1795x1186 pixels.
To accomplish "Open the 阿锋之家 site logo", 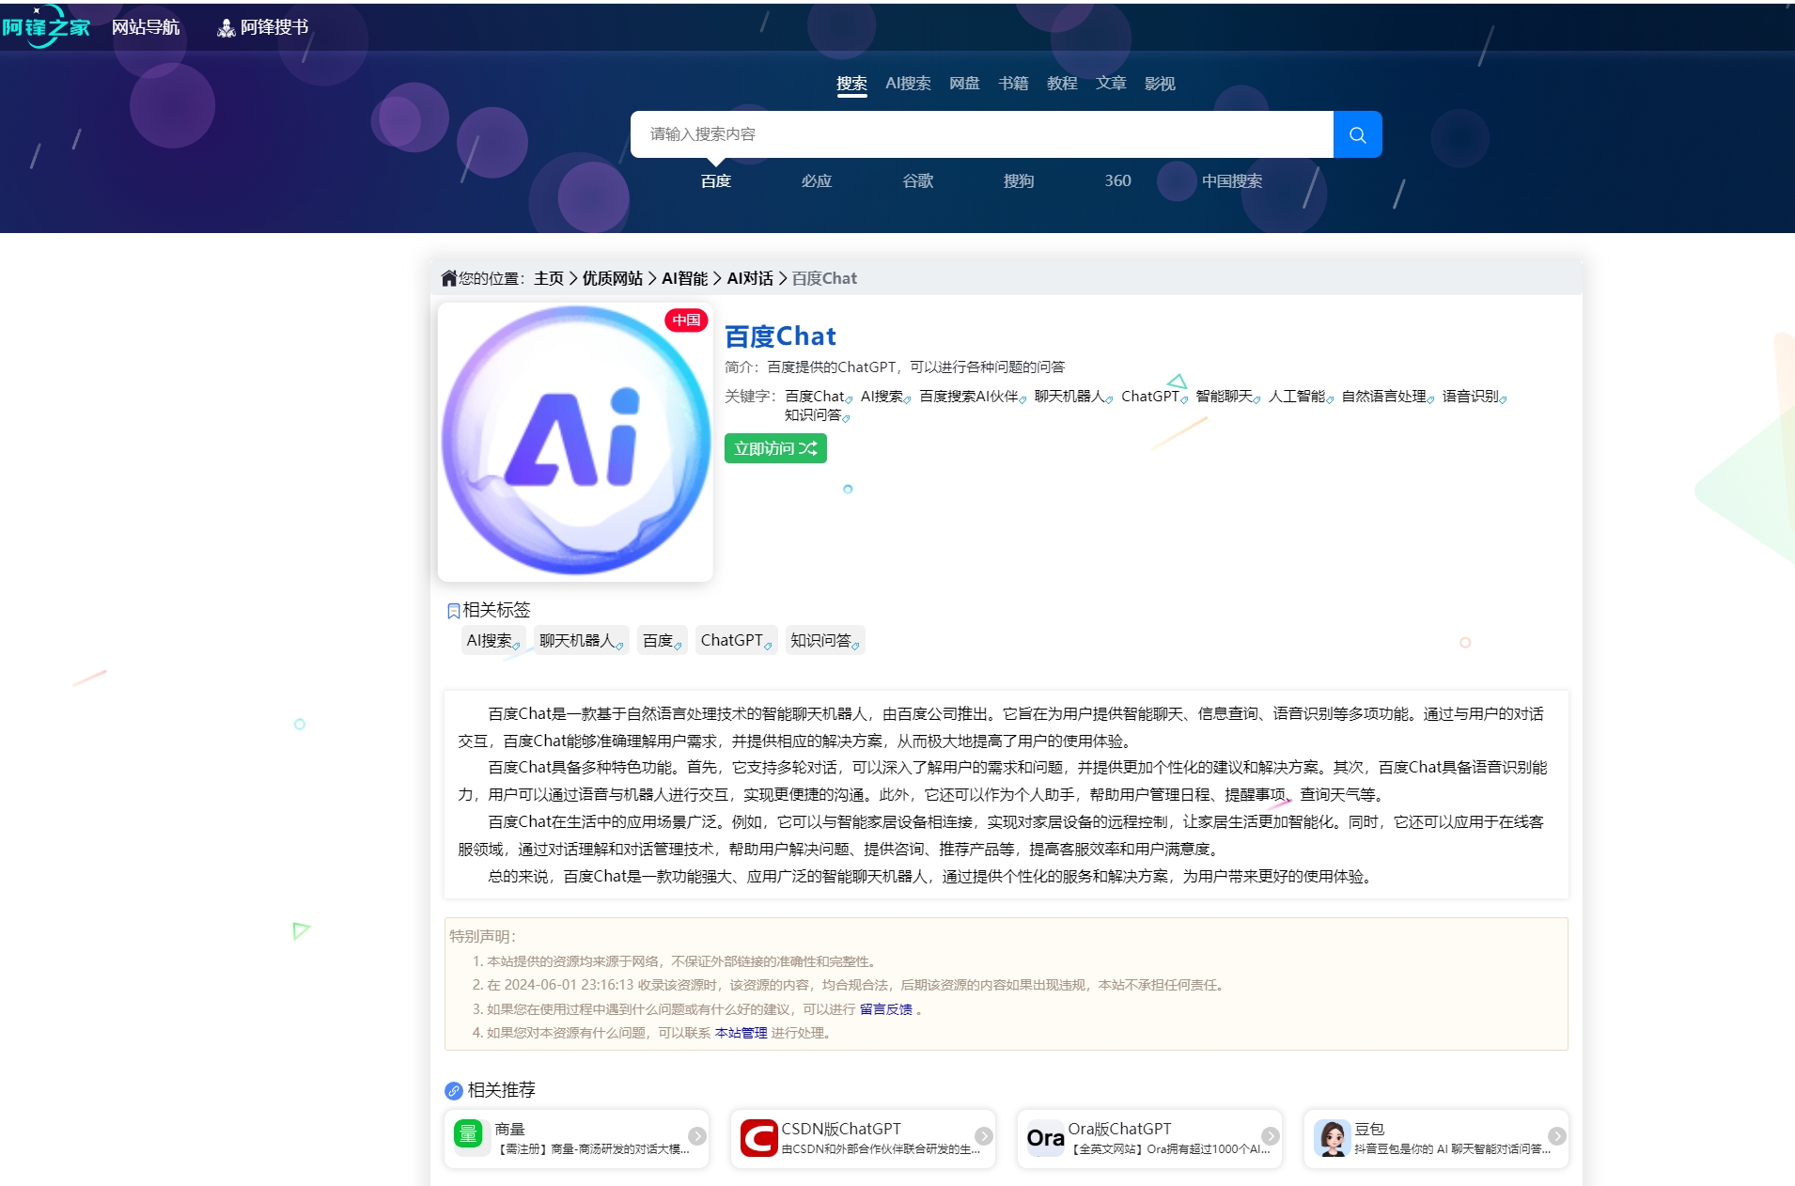I will (46, 26).
